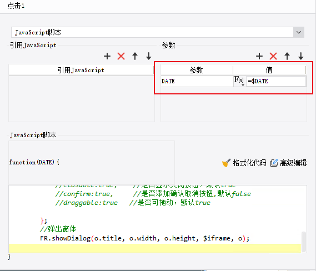Click the 值 column header
Screen dimensions: 316x271
pos(269,70)
